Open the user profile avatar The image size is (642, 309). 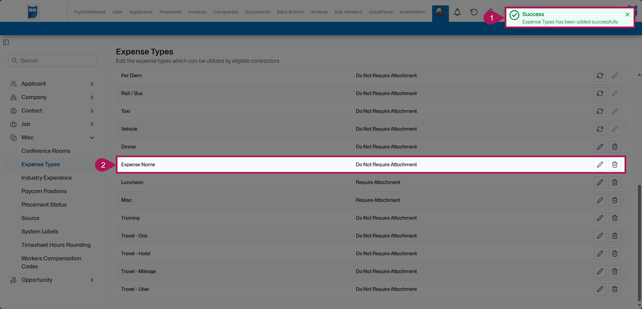tap(440, 13)
